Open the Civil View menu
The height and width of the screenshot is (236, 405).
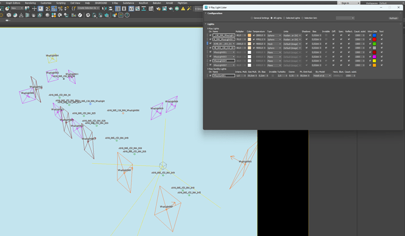pyautogui.click(x=75, y=3)
